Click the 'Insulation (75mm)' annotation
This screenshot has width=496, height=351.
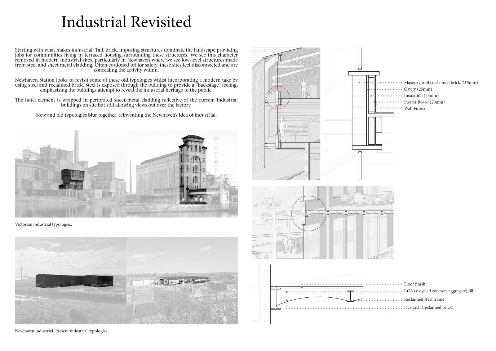coord(421,96)
